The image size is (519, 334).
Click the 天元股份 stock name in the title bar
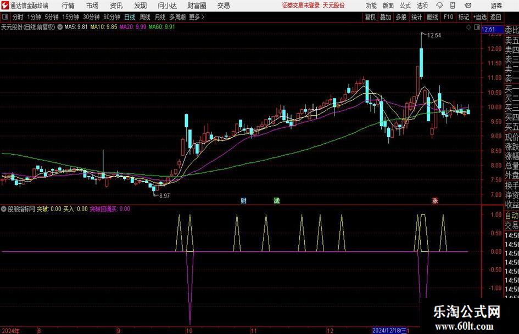click(x=334, y=5)
